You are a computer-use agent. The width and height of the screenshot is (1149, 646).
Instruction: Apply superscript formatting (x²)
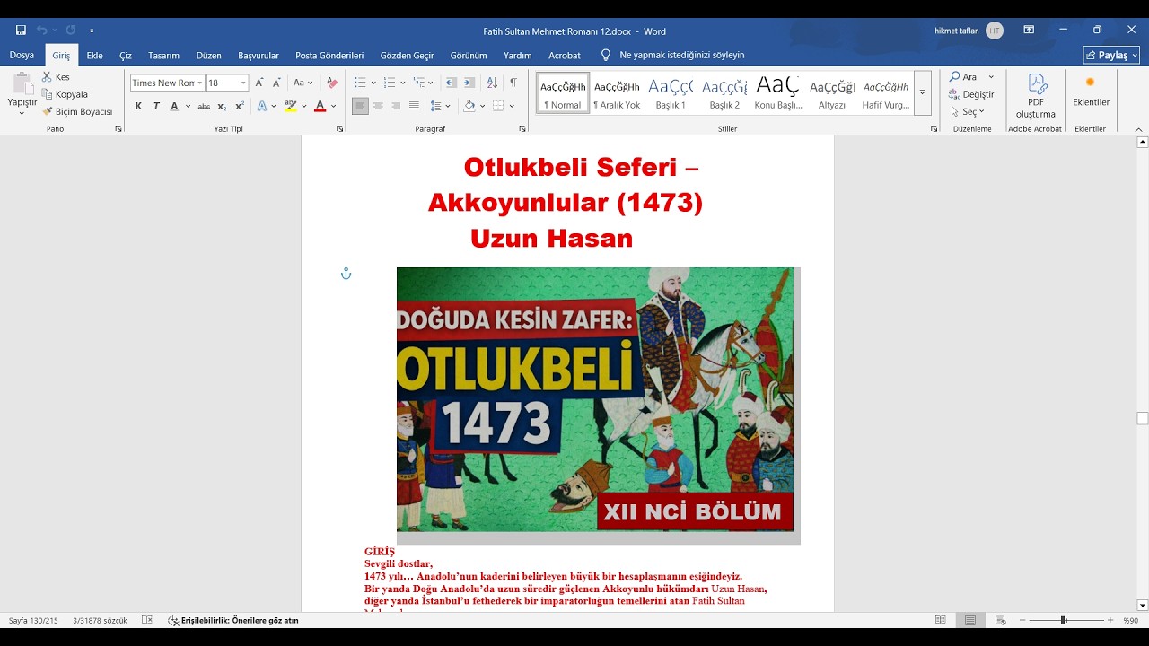coord(240,106)
